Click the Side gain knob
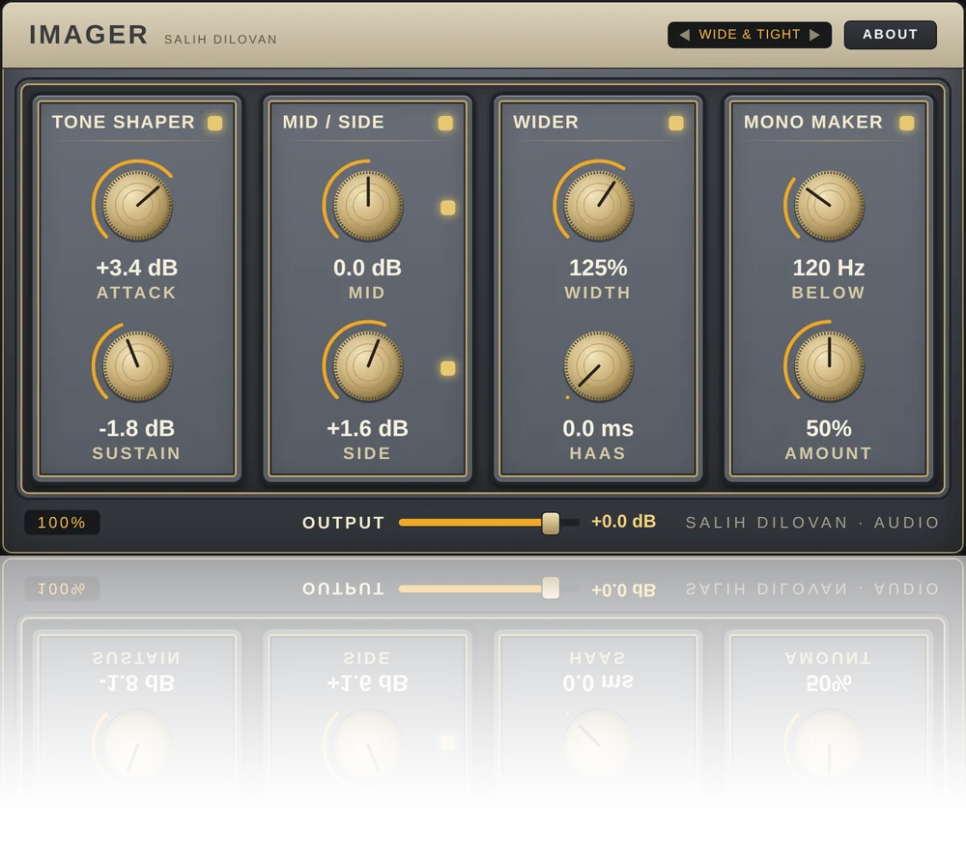The height and width of the screenshot is (861, 966). [368, 366]
